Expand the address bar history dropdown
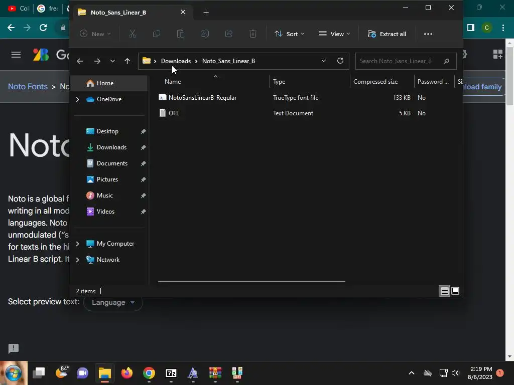The height and width of the screenshot is (385, 514). 324,61
